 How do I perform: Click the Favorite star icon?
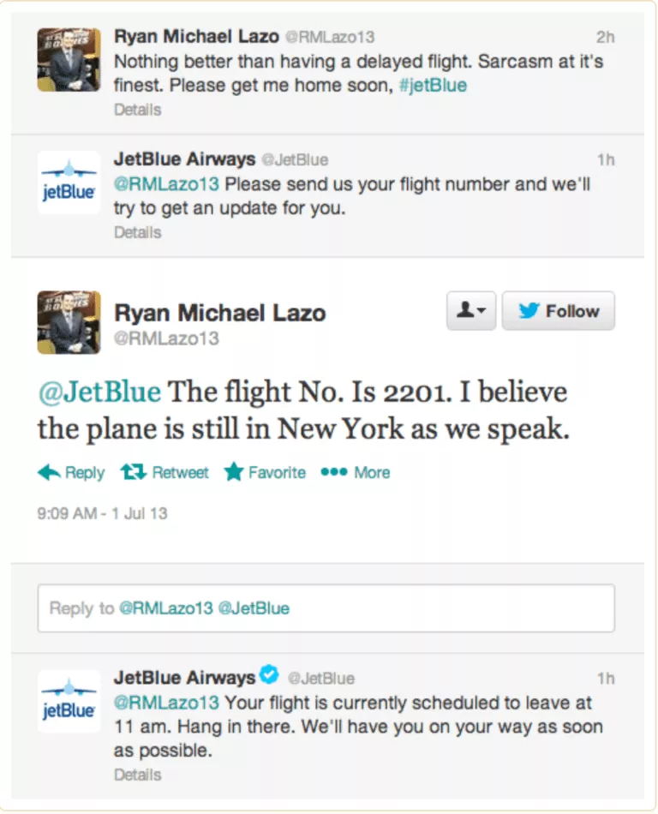(x=234, y=472)
